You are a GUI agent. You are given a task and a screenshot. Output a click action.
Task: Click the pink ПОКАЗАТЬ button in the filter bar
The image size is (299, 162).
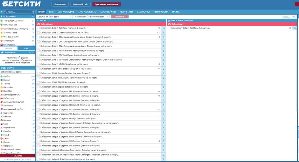119,17
